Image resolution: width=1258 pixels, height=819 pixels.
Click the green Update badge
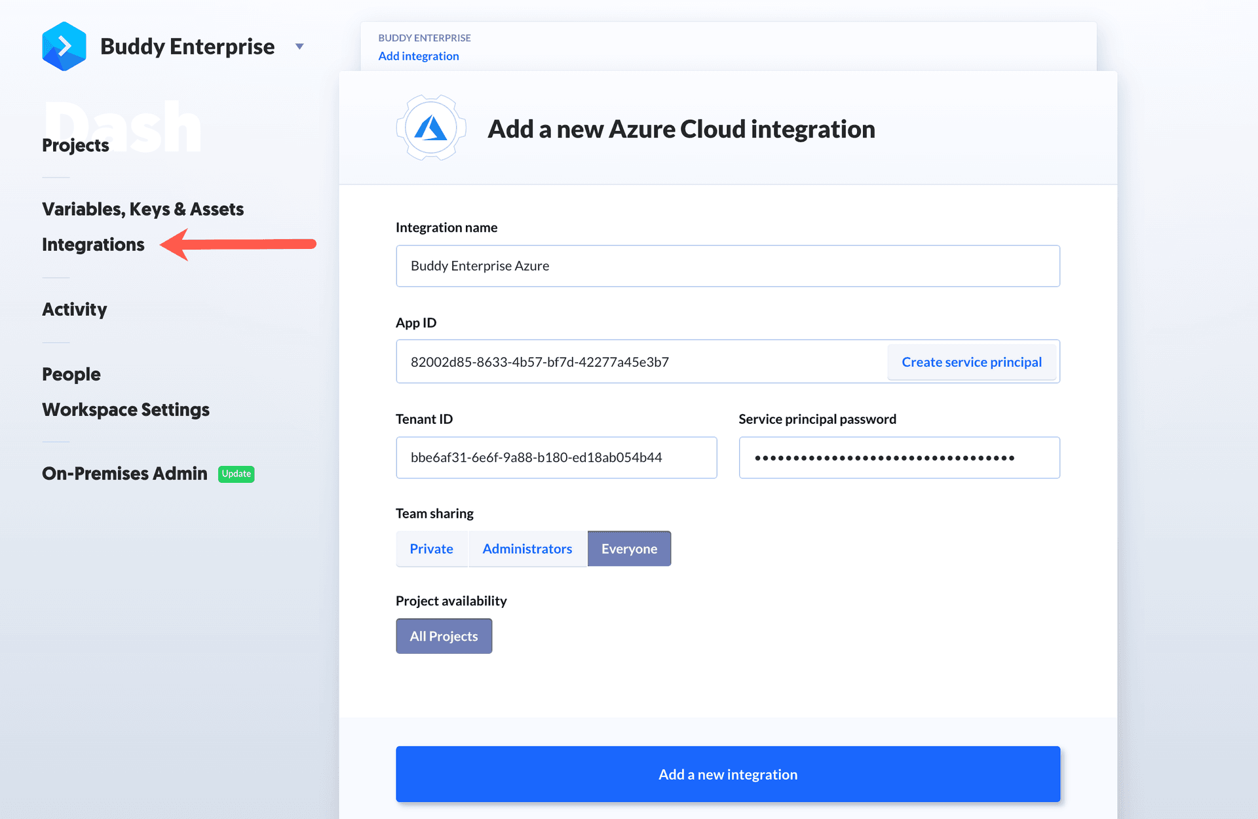click(x=236, y=474)
